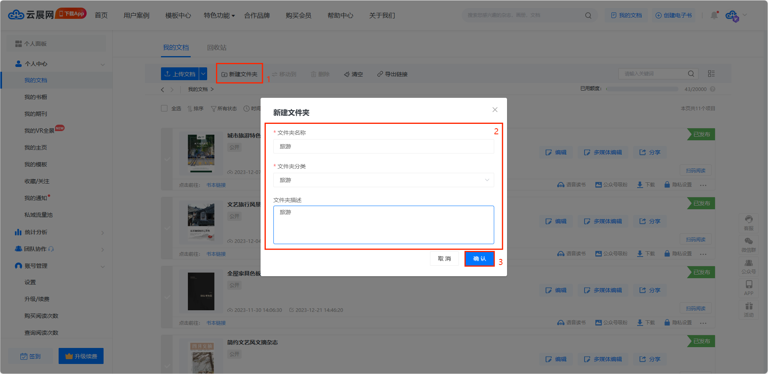Open 我的书橱 in the sidebar

click(x=36, y=97)
